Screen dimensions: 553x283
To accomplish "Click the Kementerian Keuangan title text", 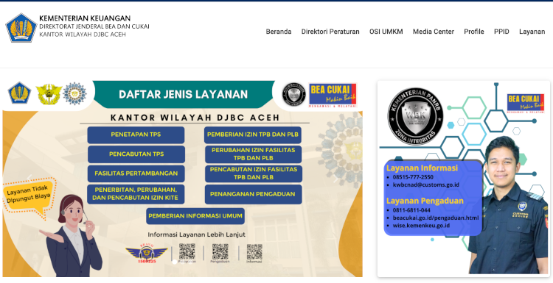I will 85,18.
